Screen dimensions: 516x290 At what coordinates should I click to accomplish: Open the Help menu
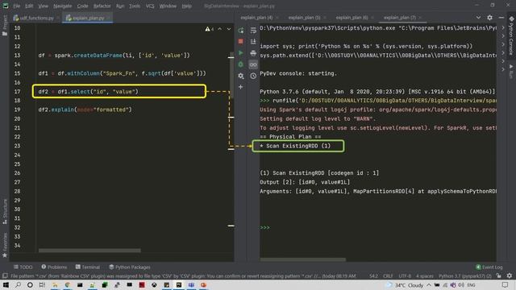tap(186, 6)
